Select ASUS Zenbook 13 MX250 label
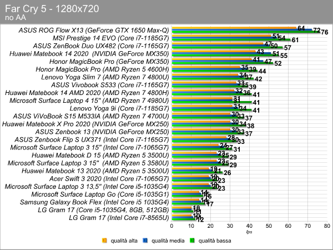Image resolution: width=333 pixels, height=250 pixels. pos(102,132)
